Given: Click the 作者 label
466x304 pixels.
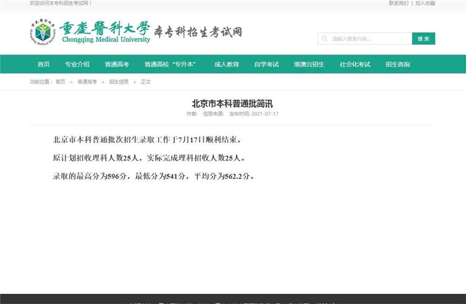Looking at the screenshot, I should click(x=192, y=114).
